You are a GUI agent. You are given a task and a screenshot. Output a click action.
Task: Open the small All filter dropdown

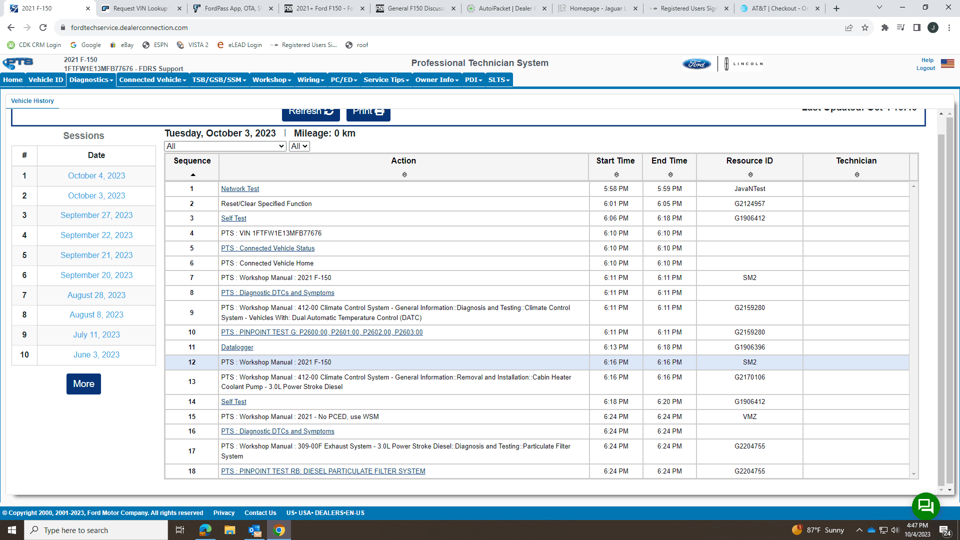tap(299, 146)
